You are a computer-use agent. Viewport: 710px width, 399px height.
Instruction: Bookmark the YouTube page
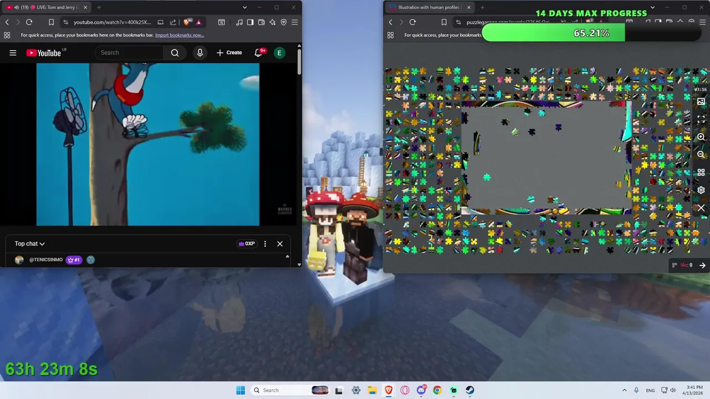(x=51, y=22)
